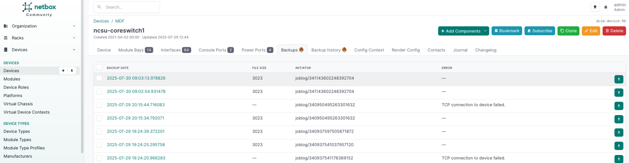Screen dimensions: 629x163
Task: Open the Module Bays tab
Action: [x=136, y=50]
